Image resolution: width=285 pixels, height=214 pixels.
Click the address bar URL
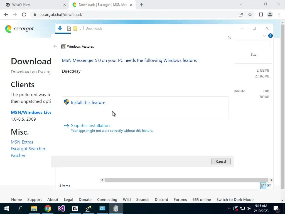pyautogui.click(x=61, y=14)
